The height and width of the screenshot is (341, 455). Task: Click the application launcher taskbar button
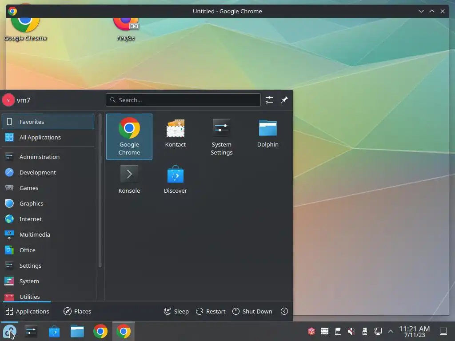click(10, 331)
